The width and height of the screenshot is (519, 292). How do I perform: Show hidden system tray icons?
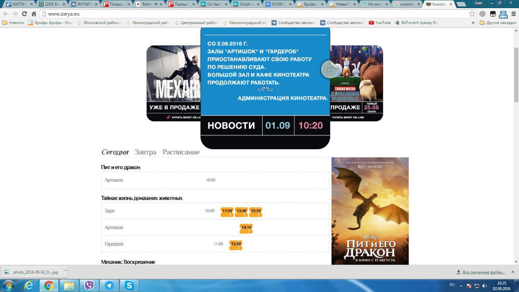point(461,286)
